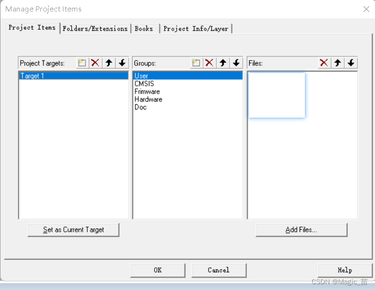Create a new group
Screen dimensions: 375x290
(x=196, y=63)
